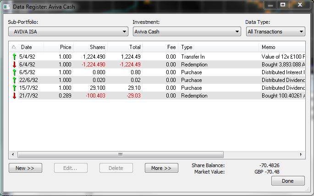Select the 22/6/92 date cell
Viewport: 314px width, 196px height.
click(x=28, y=80)
